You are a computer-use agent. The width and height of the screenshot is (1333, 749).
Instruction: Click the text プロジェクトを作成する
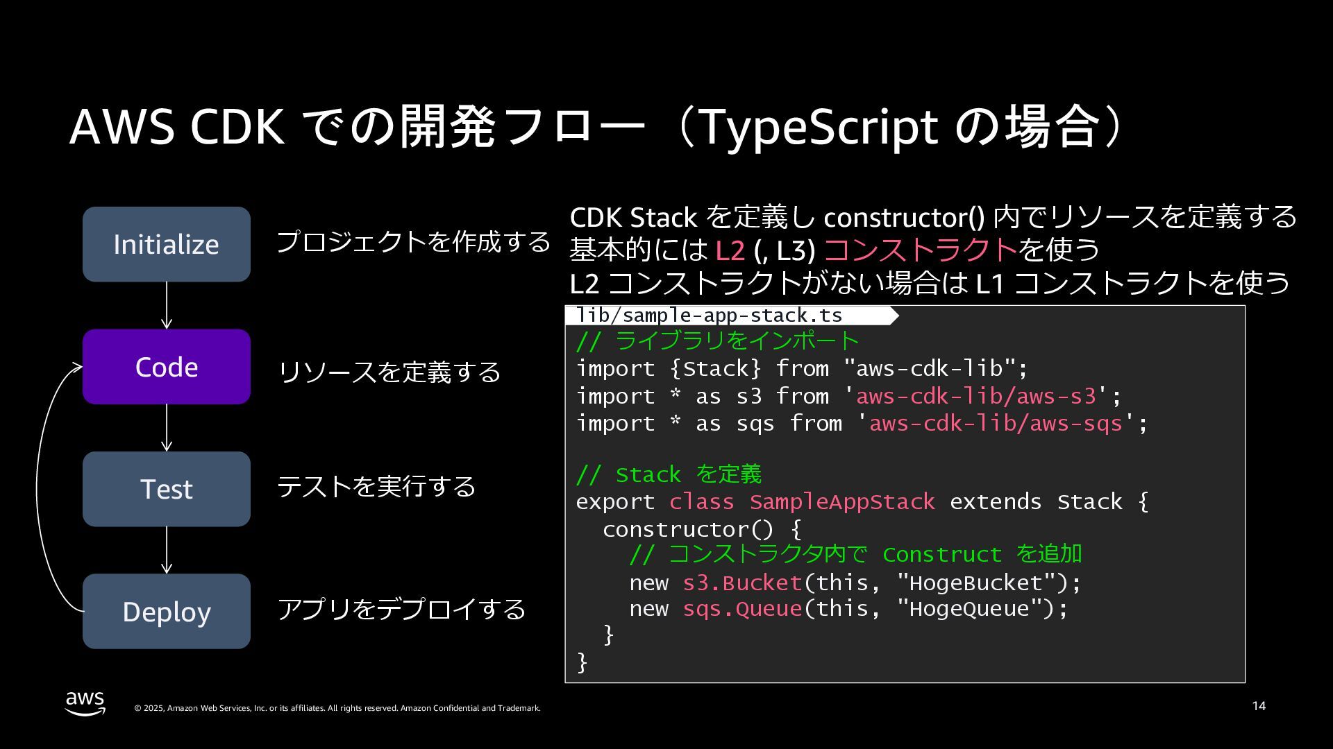pos(414,242)
